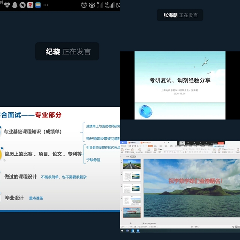Click the add slide plus icon
The image size is (240, 240).
[x=130, y=223]
